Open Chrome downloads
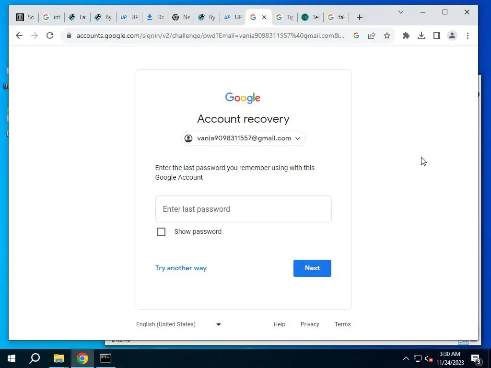491x368 pixels. (x=421, y=35)
